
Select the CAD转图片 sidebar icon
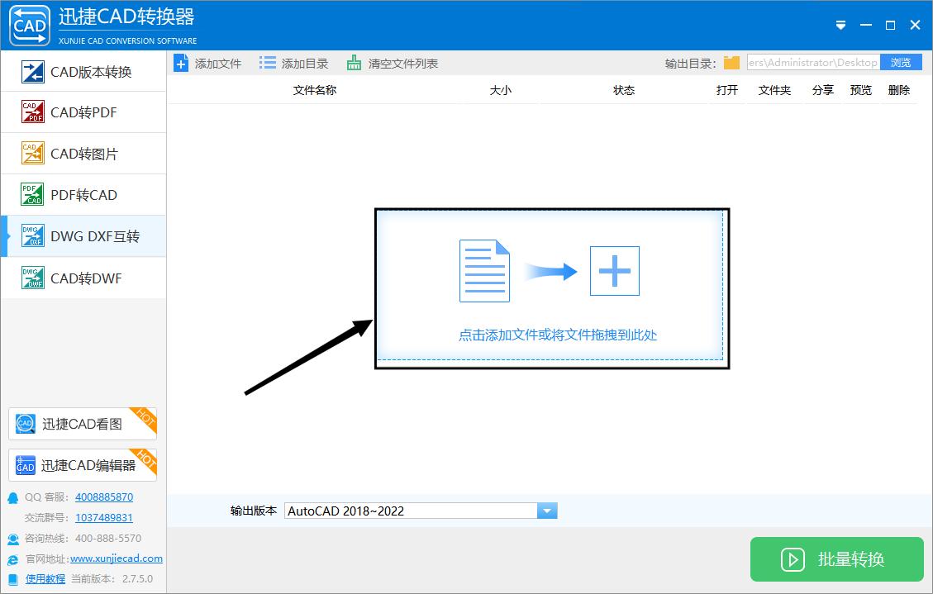coord(32,153)
